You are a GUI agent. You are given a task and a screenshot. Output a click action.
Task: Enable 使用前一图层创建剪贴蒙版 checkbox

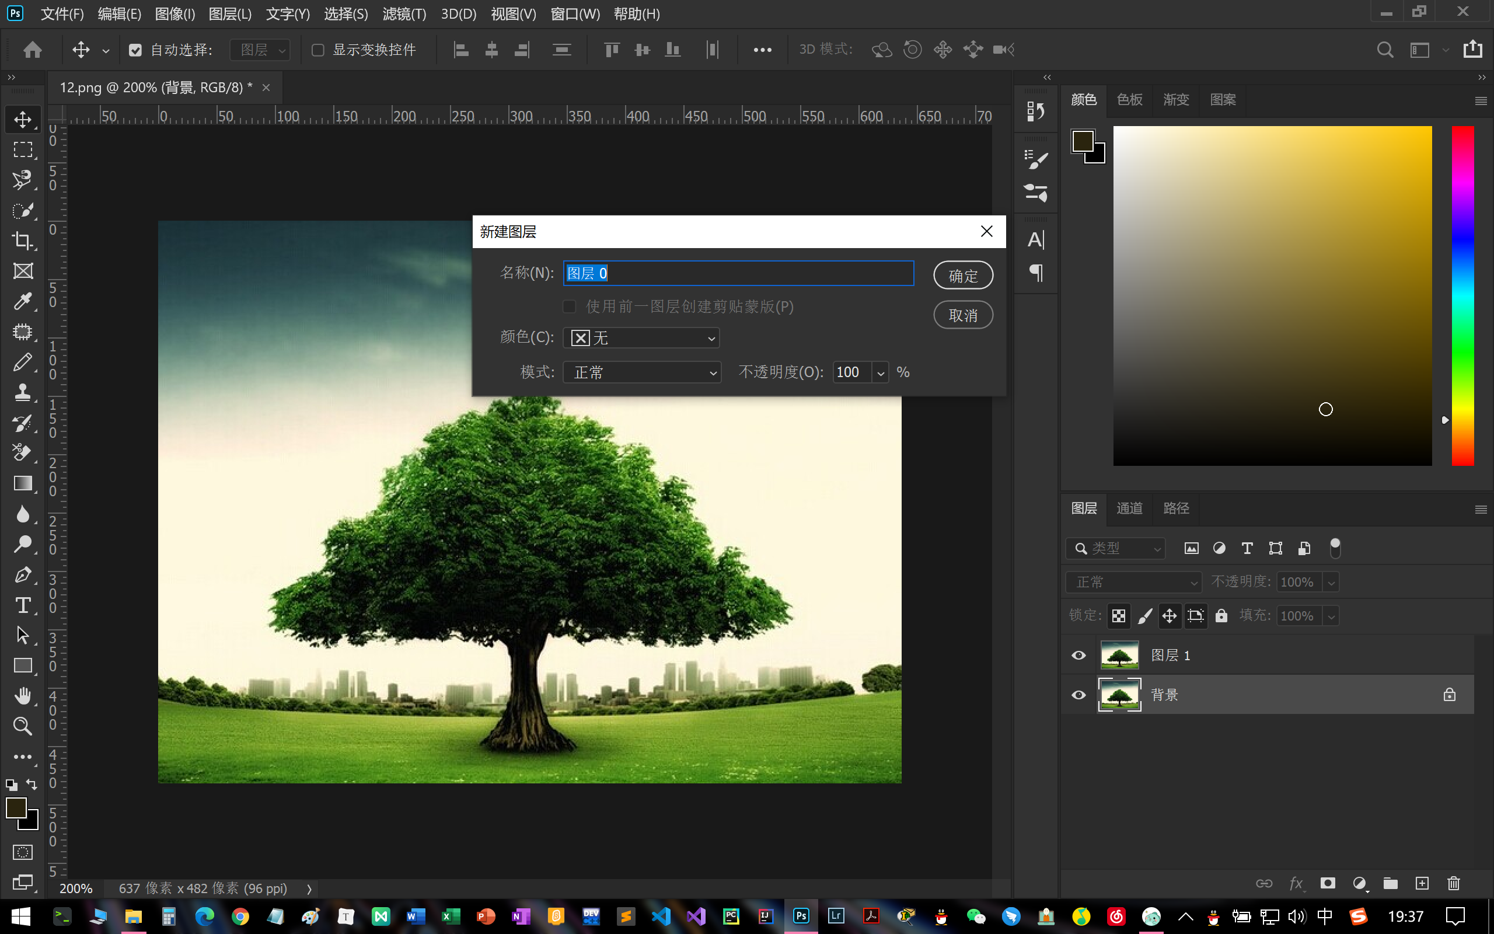[569, 306]
